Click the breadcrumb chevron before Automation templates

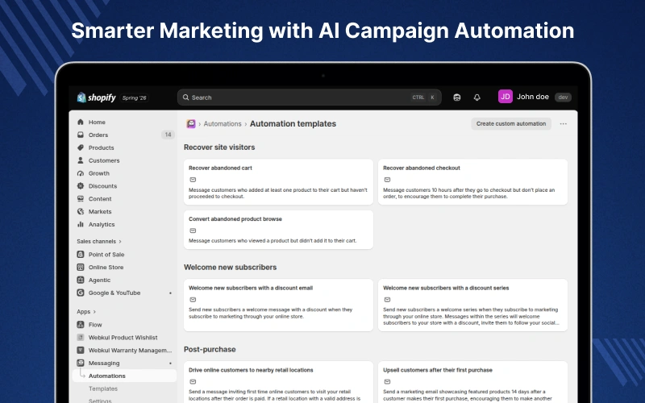tap(246, 124)
